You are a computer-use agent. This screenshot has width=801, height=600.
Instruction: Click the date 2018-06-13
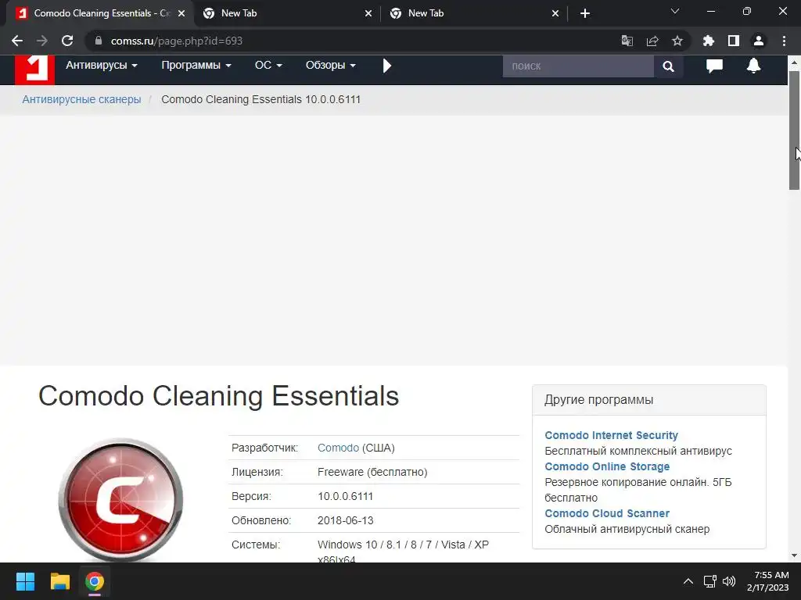pyautogui.click(x=345, y=520)
